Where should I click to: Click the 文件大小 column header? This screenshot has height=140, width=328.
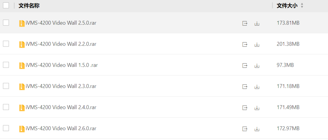(x=287, y=6)
